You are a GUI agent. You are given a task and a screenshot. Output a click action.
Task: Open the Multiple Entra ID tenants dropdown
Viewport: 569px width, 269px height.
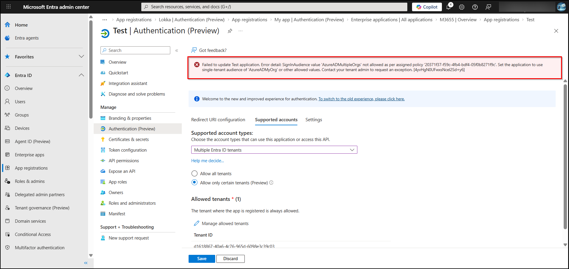[x=274, y=150]
